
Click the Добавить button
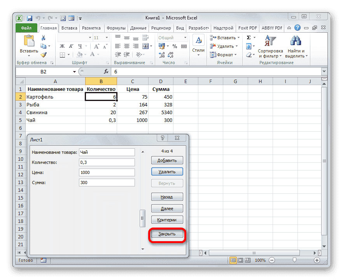167,160
